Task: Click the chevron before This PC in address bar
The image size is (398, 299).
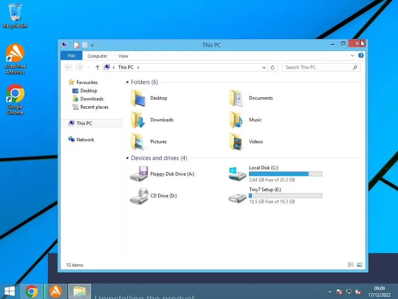Action: click(114, 67)
